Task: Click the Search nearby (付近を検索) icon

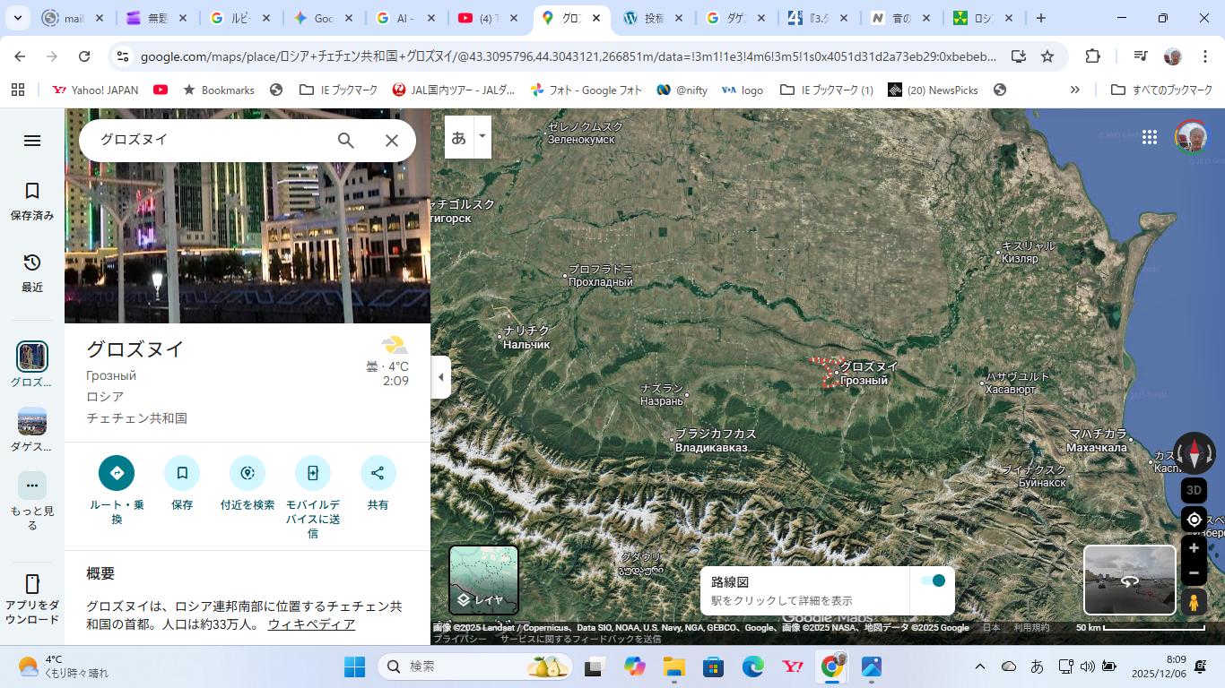Action: tap(248, 473)
